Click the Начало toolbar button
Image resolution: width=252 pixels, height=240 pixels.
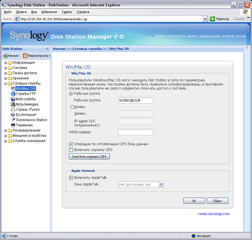pyautogui.click(x=11, y=56)
